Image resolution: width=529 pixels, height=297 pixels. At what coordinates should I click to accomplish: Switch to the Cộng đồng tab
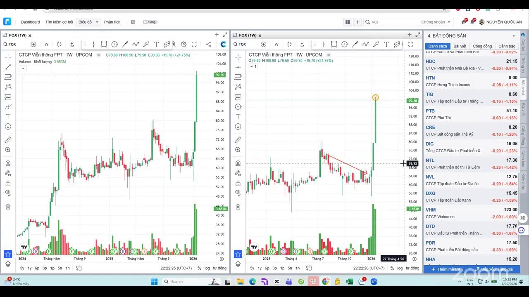point(482,46)
